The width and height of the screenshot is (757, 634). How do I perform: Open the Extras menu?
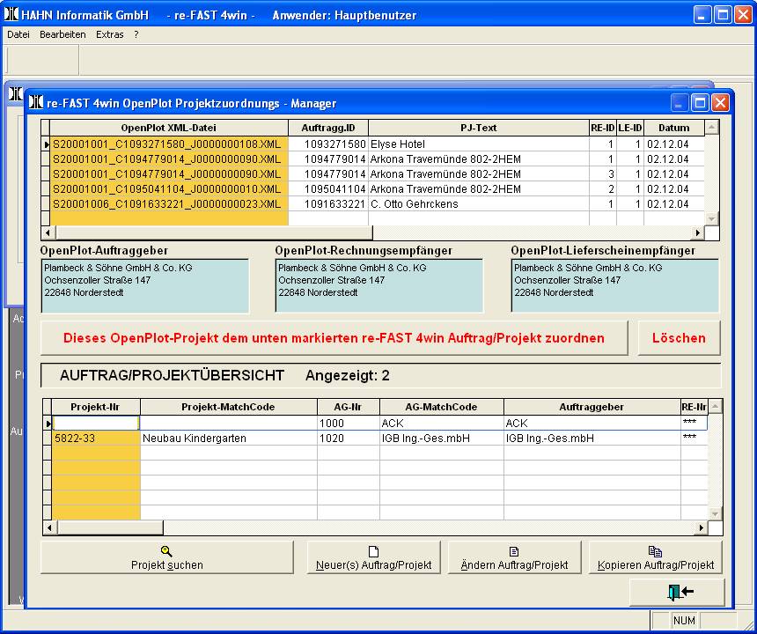110,34
